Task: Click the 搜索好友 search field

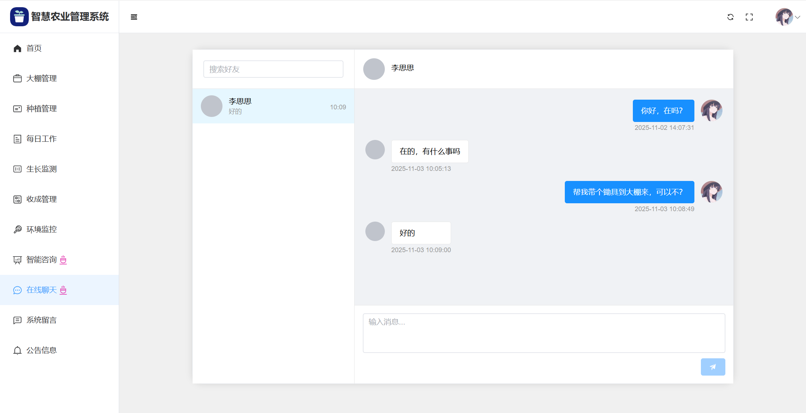Action: pos(273,69)
